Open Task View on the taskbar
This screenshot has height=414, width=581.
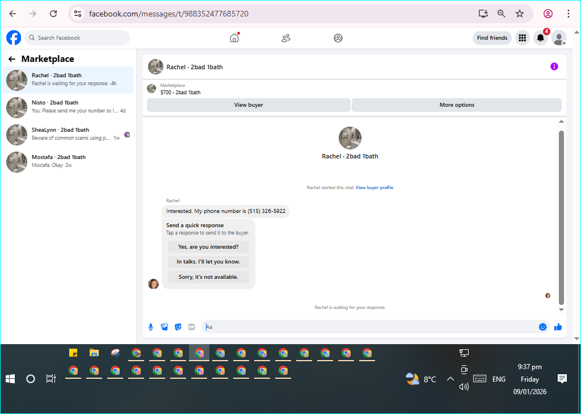[x=50, y=379]
